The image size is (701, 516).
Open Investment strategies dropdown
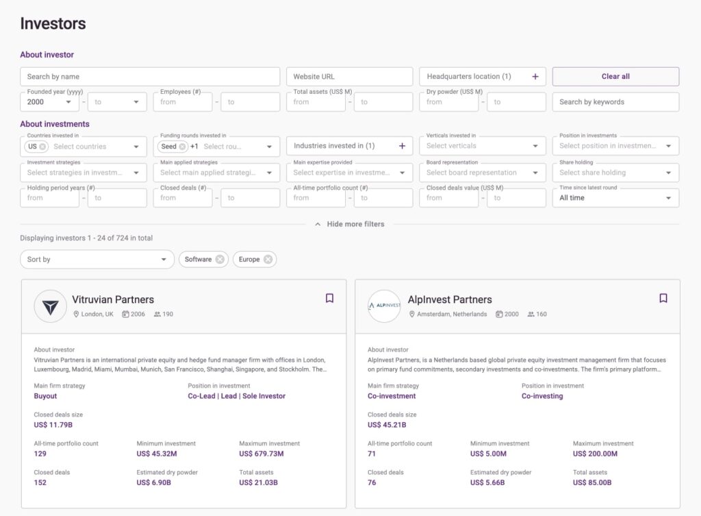pyautogui.click(x=83, y=173)
